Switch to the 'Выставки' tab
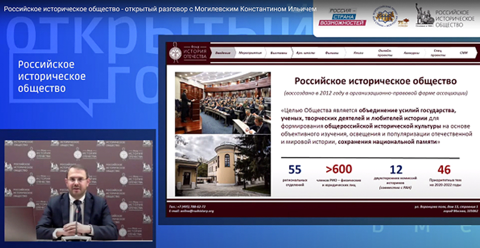The width and height of the screenshot is (480, 248). [279, 53]
